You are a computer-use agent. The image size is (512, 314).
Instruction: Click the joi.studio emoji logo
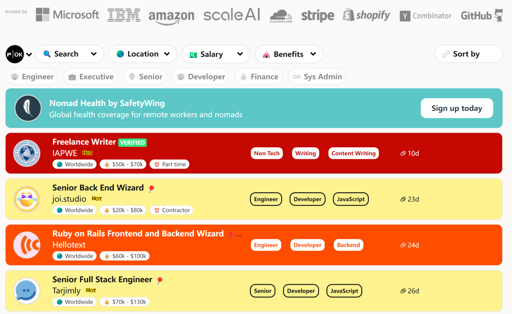click(27, 199)
